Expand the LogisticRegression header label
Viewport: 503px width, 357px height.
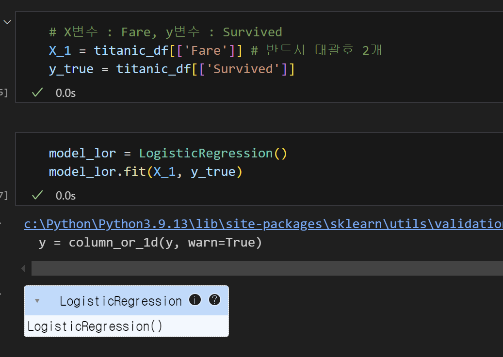pos(121,301)
